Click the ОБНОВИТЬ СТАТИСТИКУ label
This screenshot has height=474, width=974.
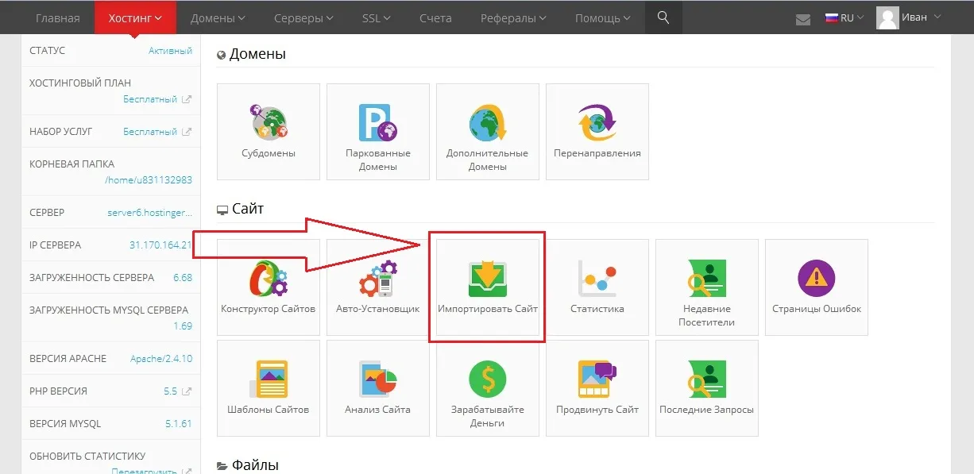(x=87, y=457)
